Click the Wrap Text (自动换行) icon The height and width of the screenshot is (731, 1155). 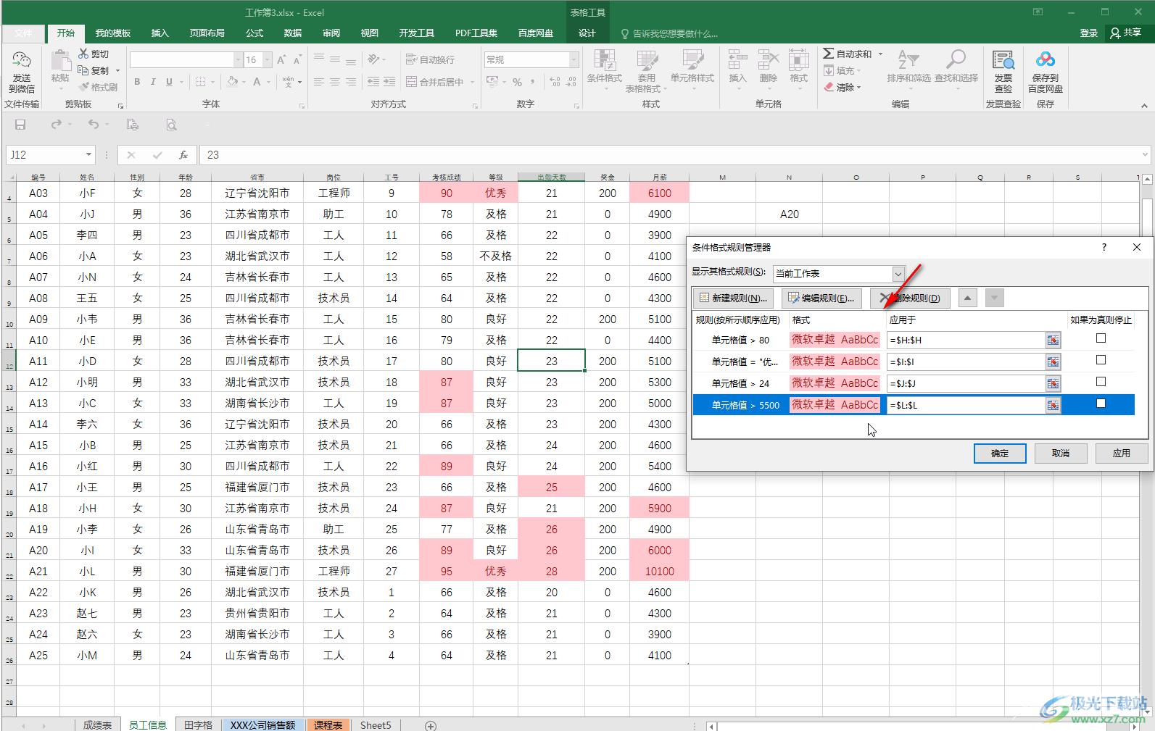[411, 59]
